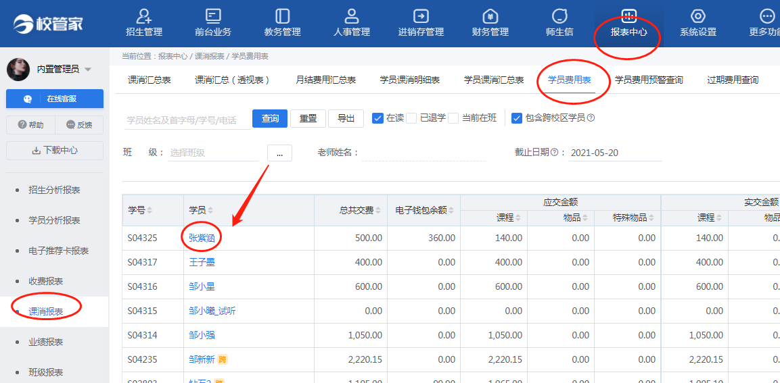Click 跨 badge next to 邹新新
The image size is (780, 383).
(x=223, y=359)
